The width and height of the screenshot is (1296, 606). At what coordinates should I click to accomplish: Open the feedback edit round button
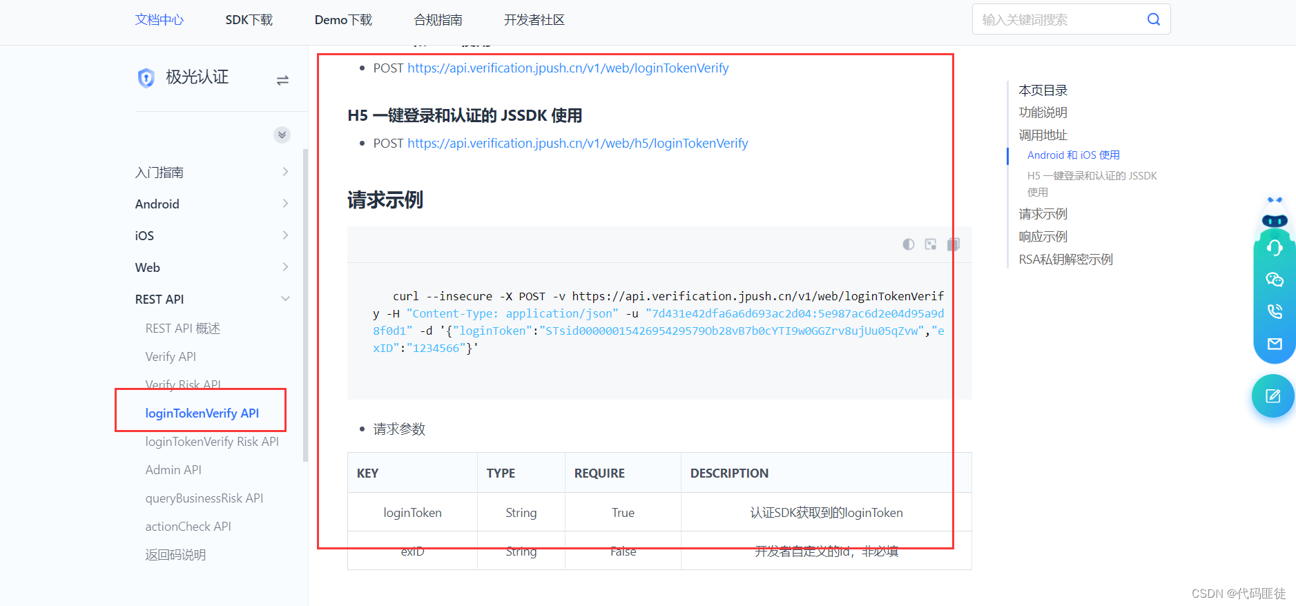click(1273, 396)
